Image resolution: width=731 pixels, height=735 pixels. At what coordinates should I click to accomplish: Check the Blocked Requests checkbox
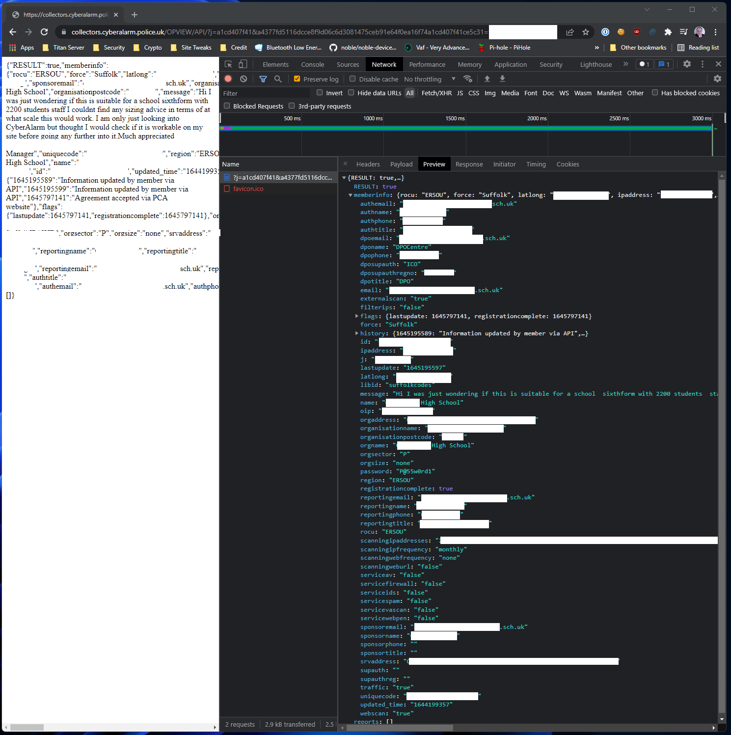tap(227, 106)
